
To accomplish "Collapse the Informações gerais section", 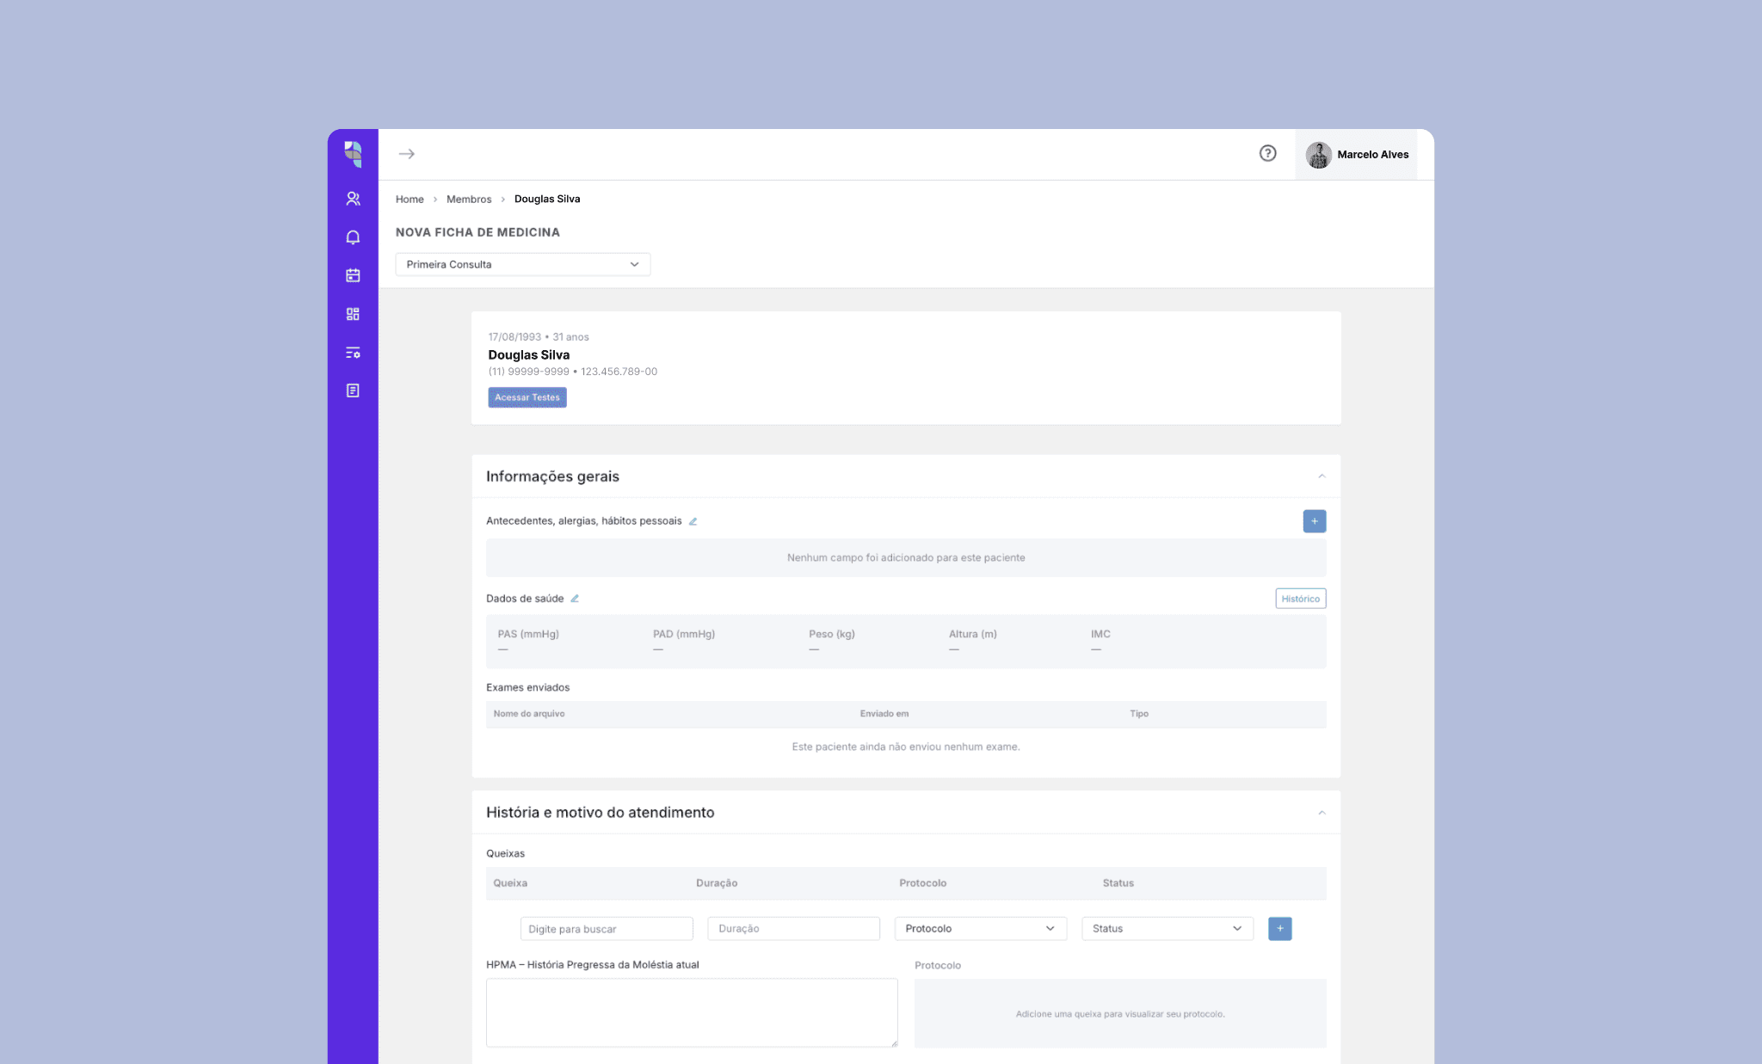I will [x=1321, y=477].
